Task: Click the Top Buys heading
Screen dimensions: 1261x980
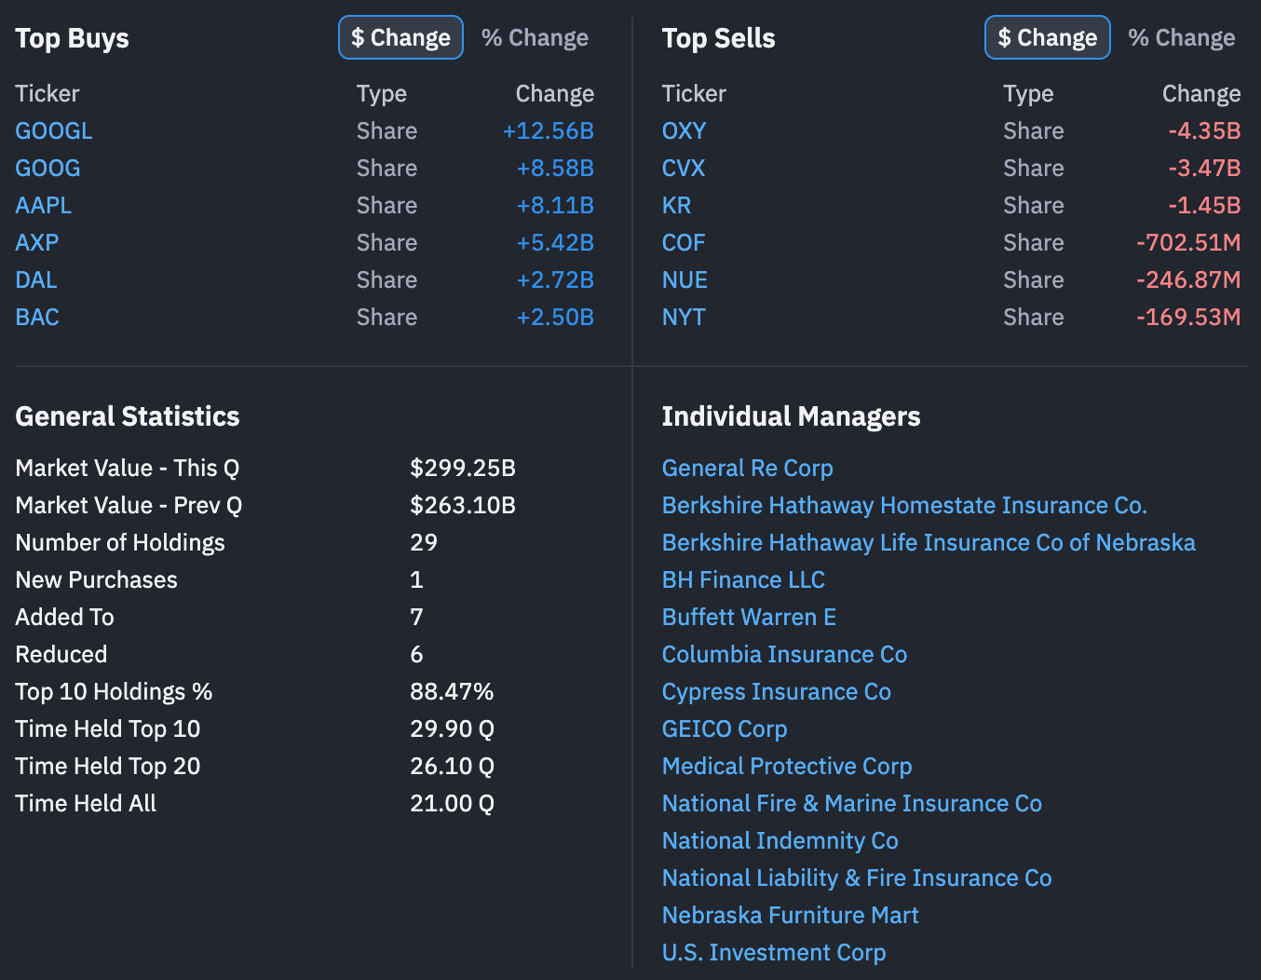Action: (73, 38)
